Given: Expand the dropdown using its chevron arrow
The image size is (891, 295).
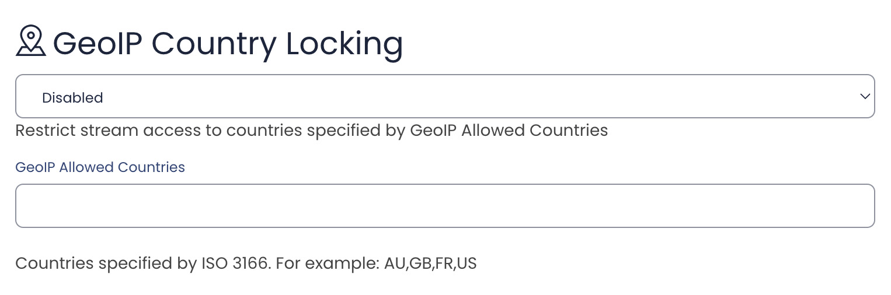Looking at the screenshot, I should pos(865,97).
